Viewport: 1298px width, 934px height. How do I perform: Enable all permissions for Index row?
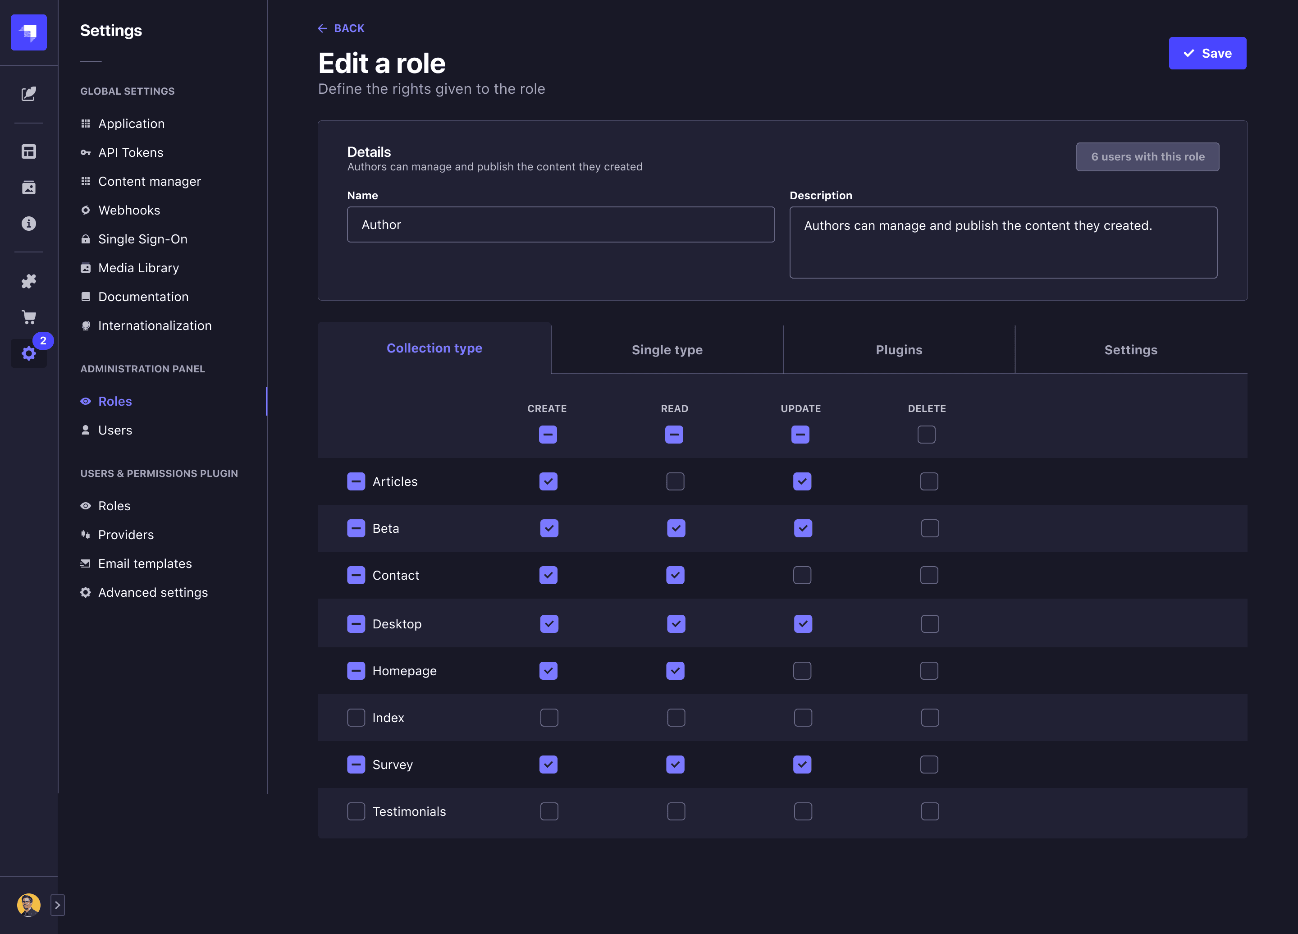[356, 718]
